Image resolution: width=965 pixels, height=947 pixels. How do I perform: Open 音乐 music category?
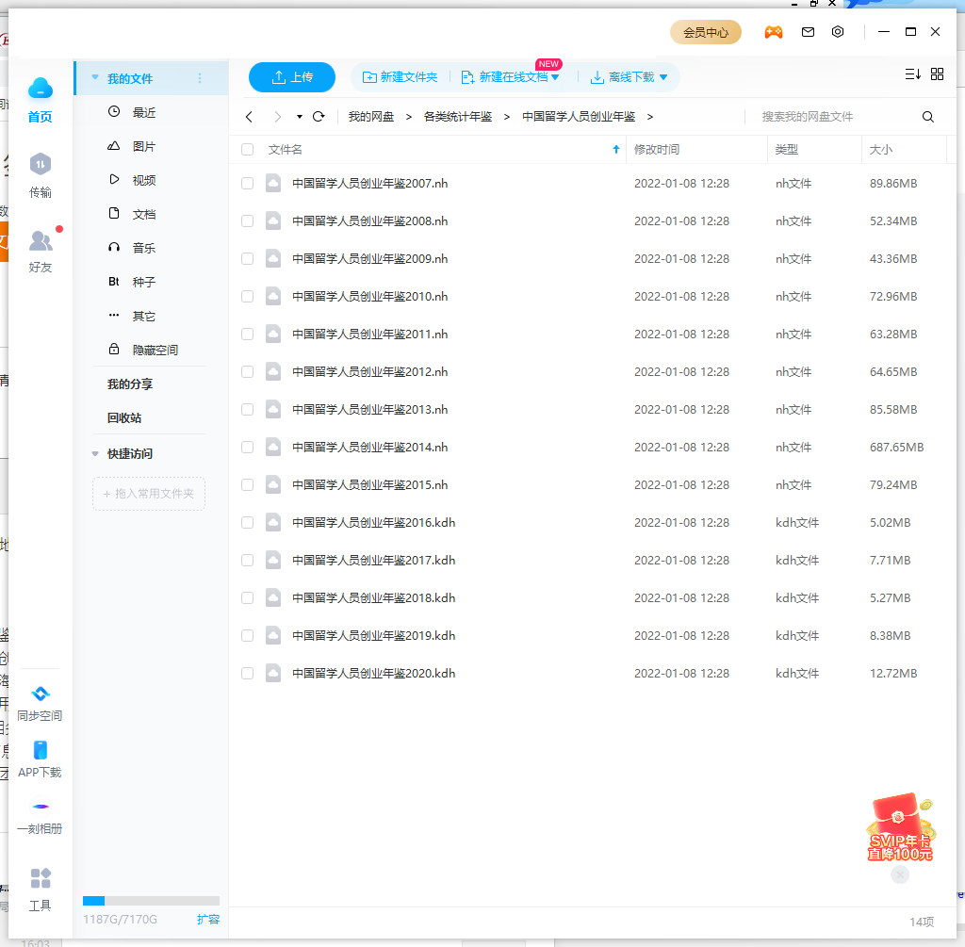click(x=144, y=248)
